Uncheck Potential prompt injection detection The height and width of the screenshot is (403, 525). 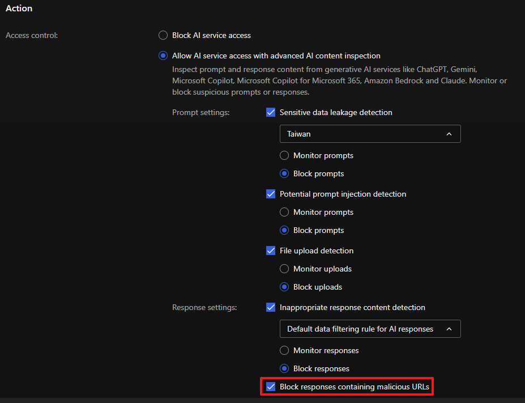271,194
